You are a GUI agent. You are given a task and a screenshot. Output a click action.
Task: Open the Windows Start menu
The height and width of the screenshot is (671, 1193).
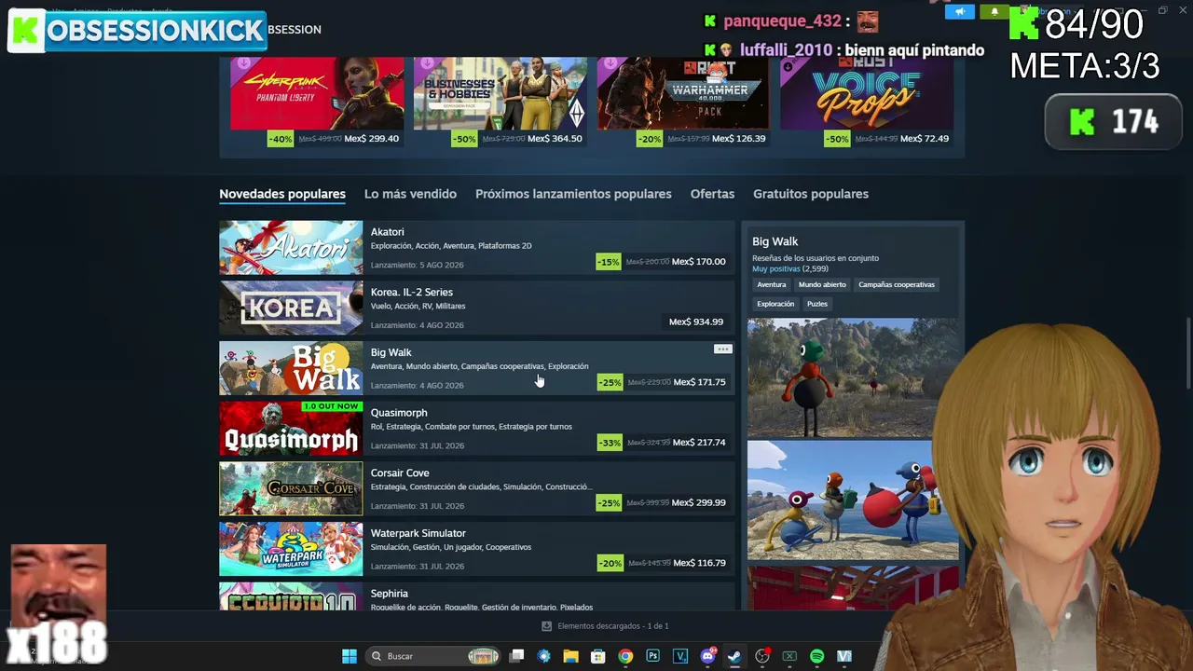click(350, 656)
